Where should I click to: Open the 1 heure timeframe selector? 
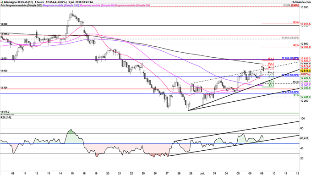pyautogui.click(x=39, y=2)
